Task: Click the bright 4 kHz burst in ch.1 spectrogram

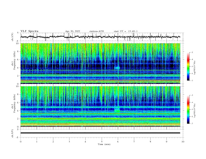Action: 117,68
